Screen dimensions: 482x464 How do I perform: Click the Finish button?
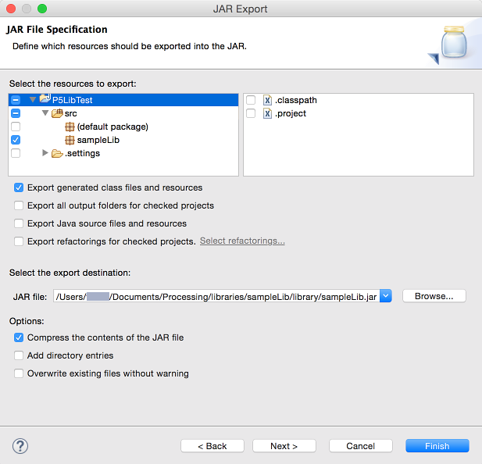[x=437, y=446]
